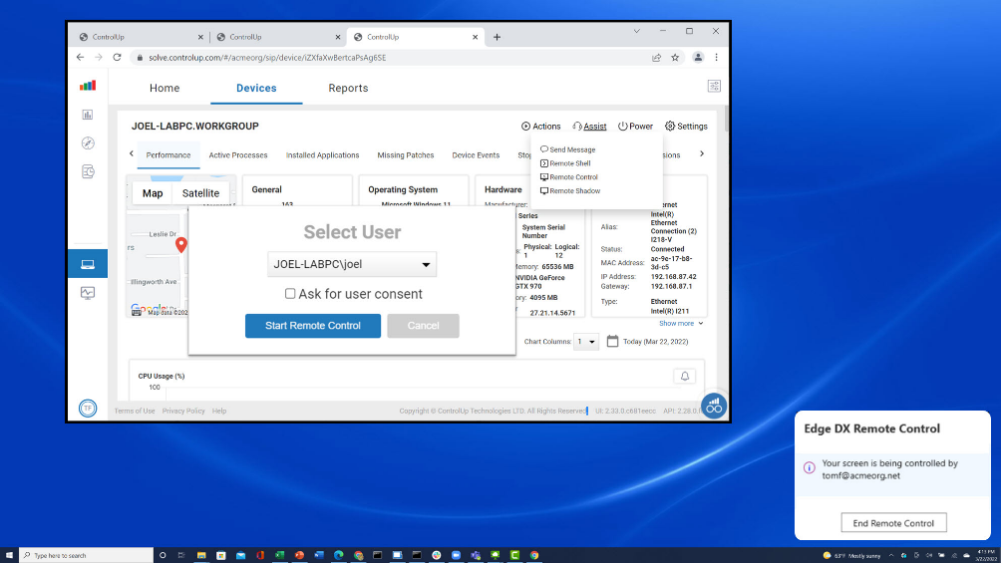Image resolution: width=1001 pixels, height=563 pixels.
Task: Open the Assist menu
Action: 589,127
